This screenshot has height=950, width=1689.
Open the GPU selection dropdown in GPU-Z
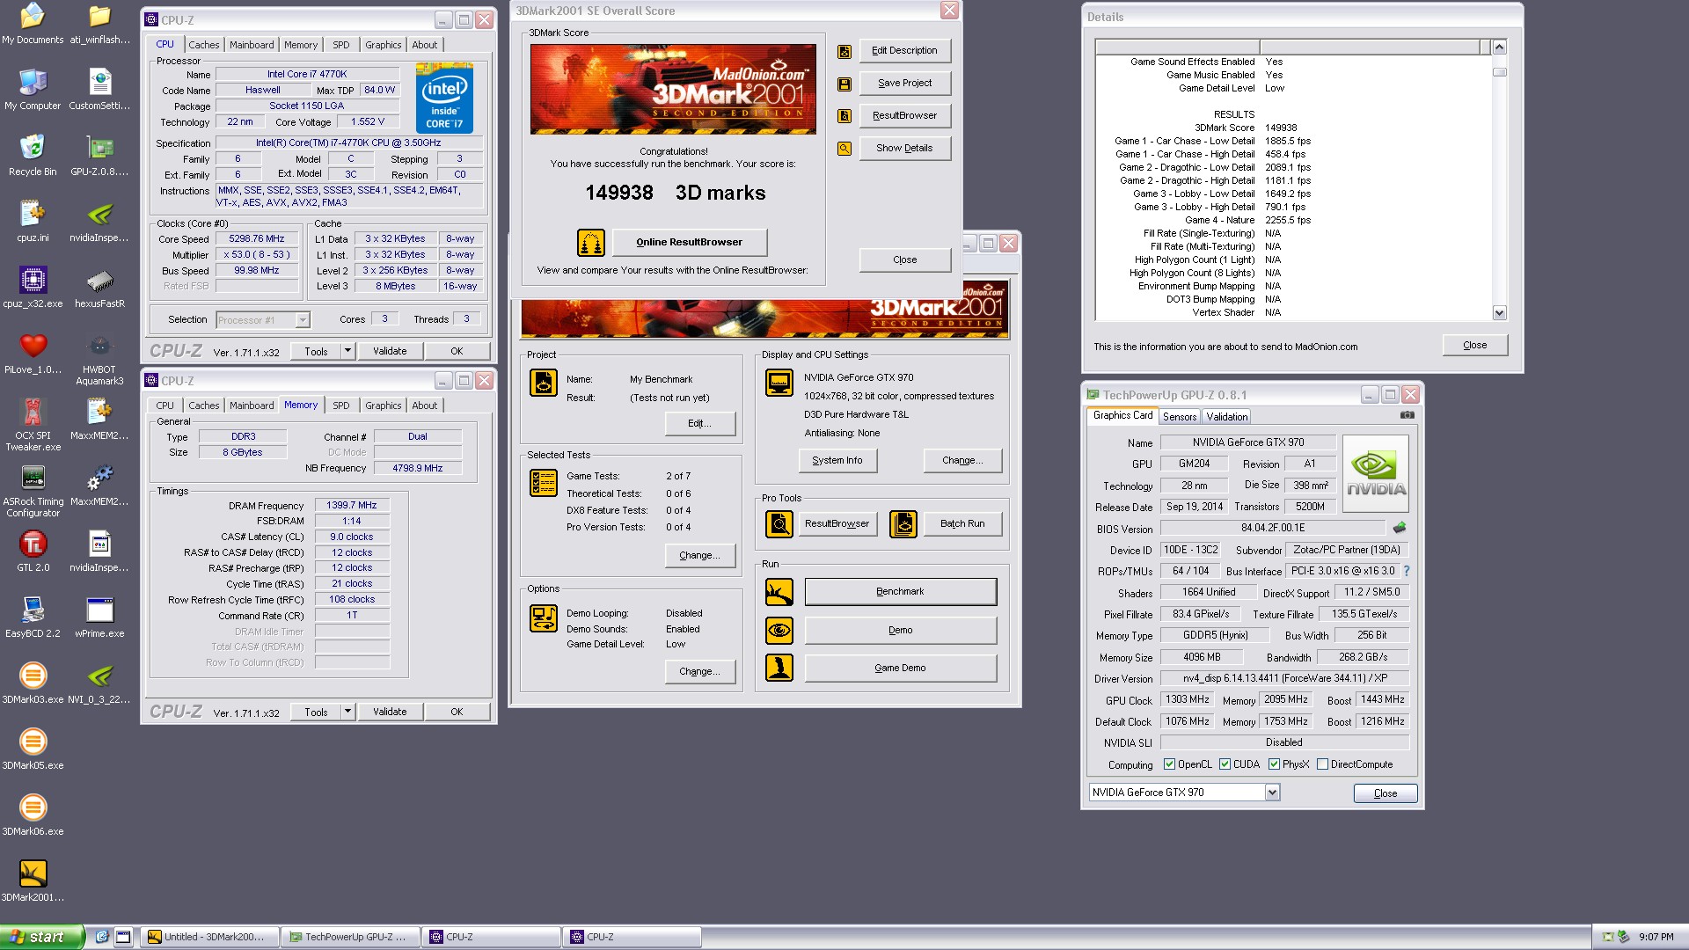pyautogui.click(x=1271, y=793)
